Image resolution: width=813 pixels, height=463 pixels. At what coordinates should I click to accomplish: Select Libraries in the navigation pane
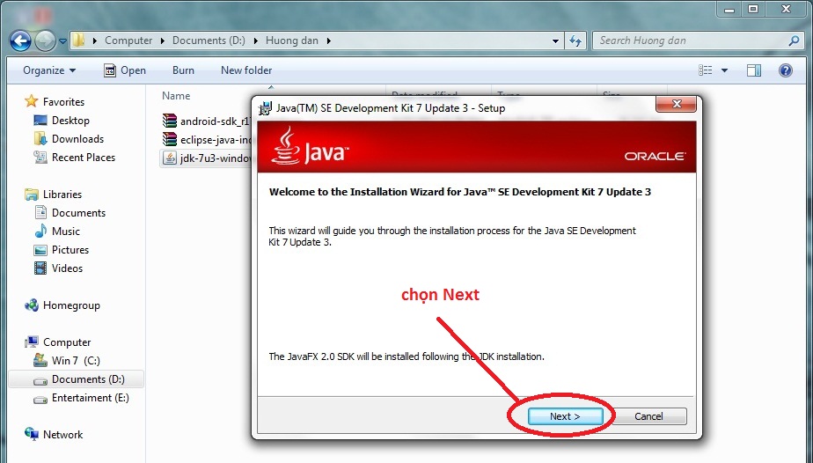click(x=54, y=195)
